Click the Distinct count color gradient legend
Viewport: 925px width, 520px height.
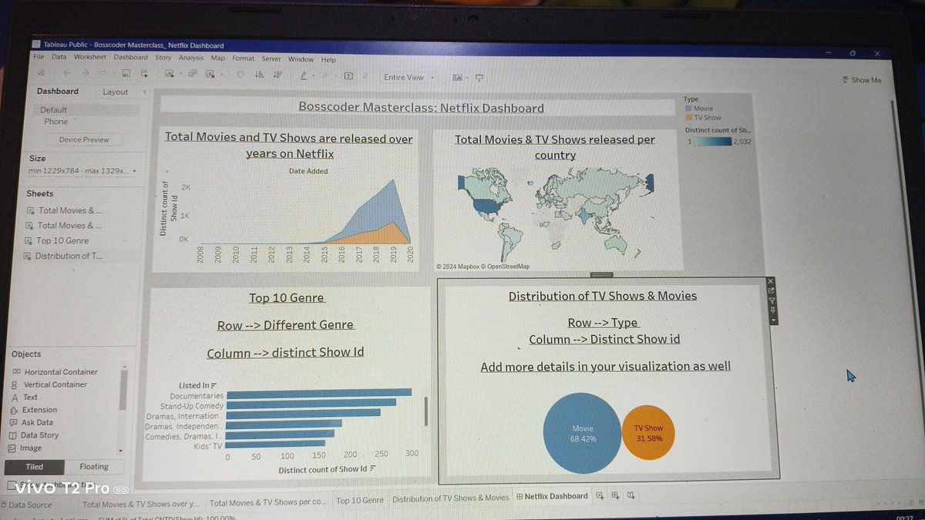(x=715, y=142)
